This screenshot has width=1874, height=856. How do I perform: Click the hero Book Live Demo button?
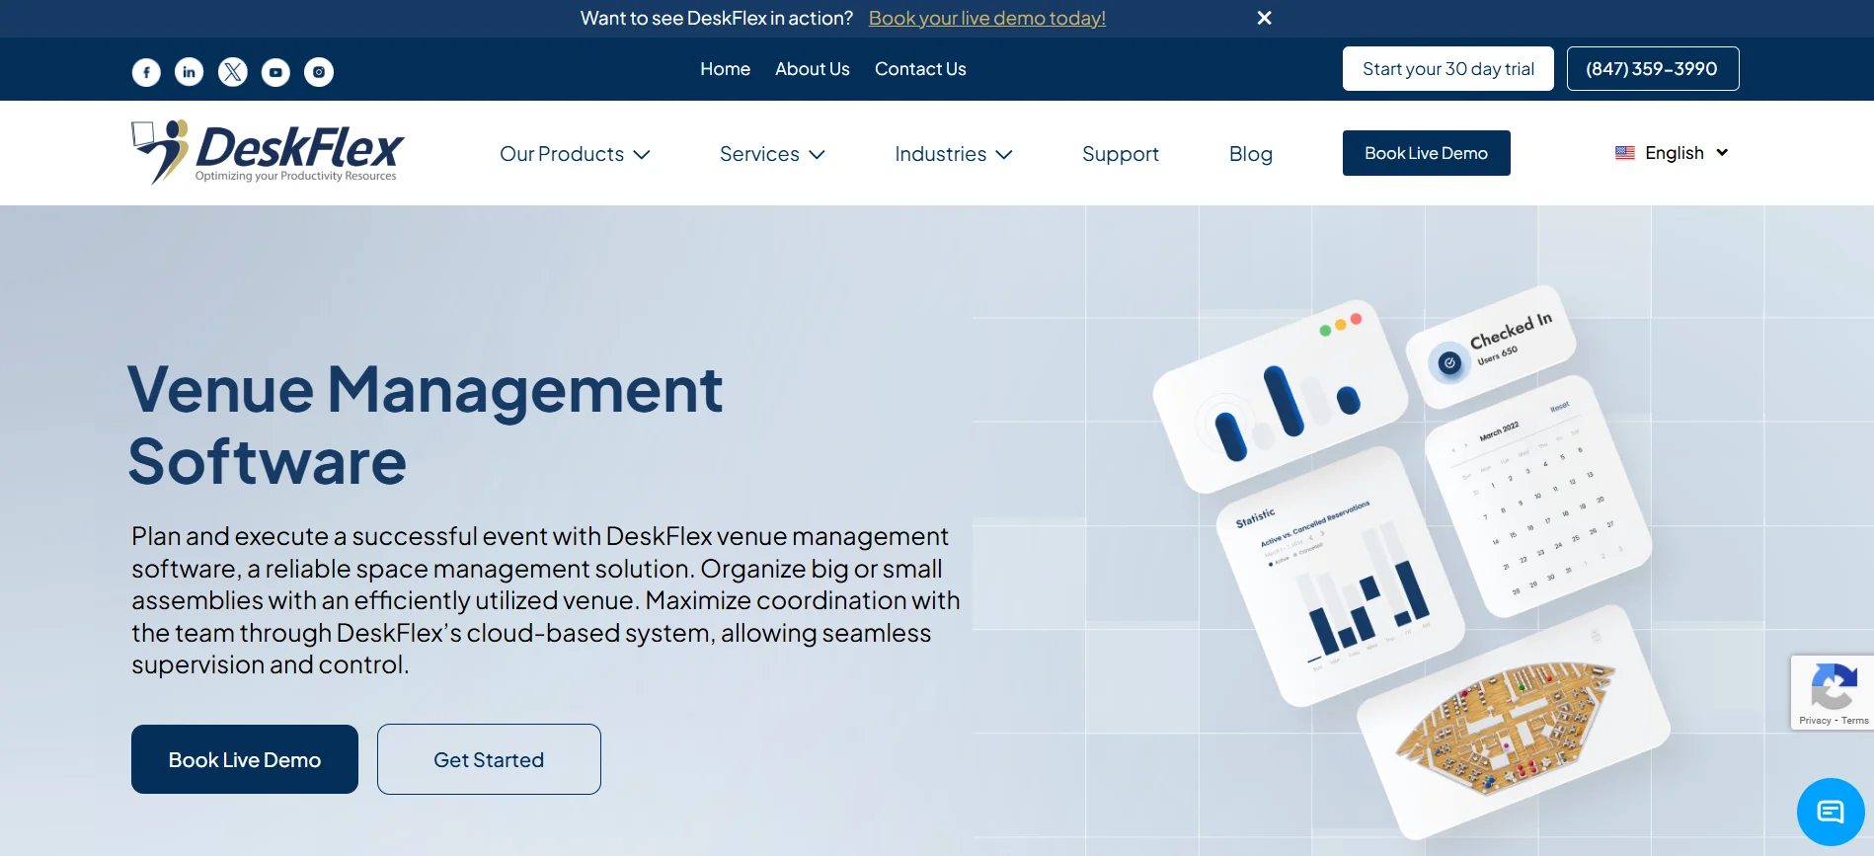click(x=245, y=759)
